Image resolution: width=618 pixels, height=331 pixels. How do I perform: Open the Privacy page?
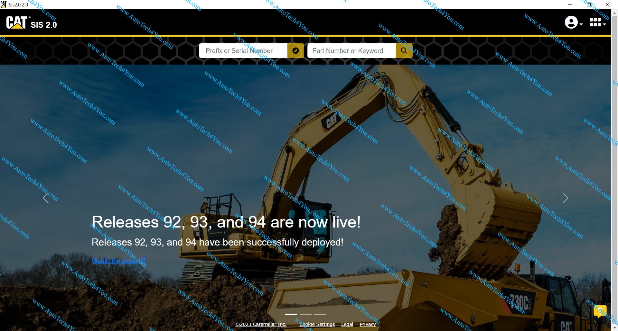tap(367, 324)
